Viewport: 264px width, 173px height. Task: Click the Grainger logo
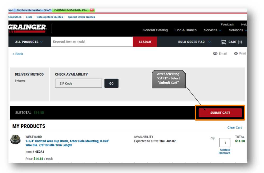(x=28, y=28)
